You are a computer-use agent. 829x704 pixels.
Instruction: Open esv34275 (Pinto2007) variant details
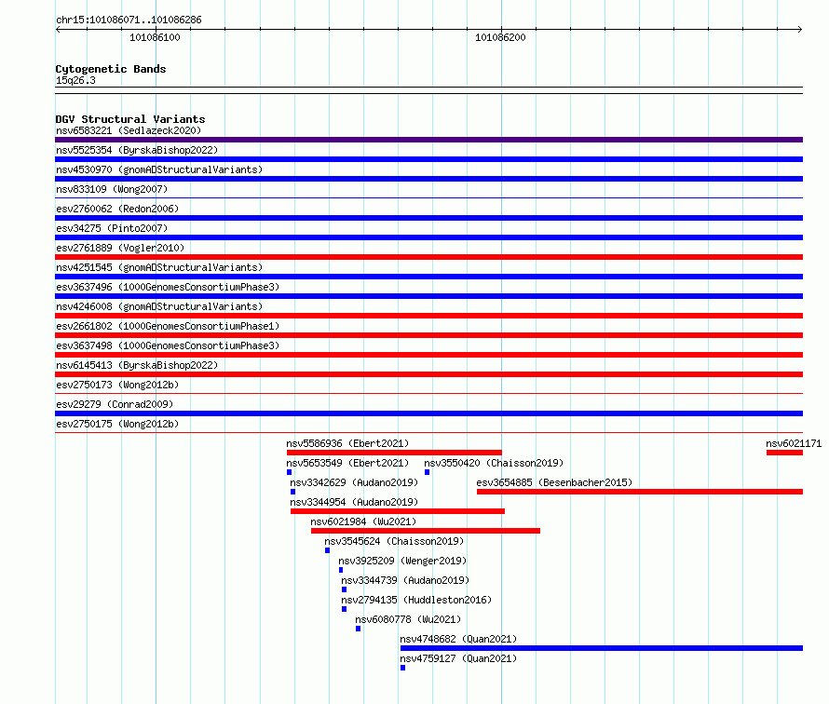point(112,228)
